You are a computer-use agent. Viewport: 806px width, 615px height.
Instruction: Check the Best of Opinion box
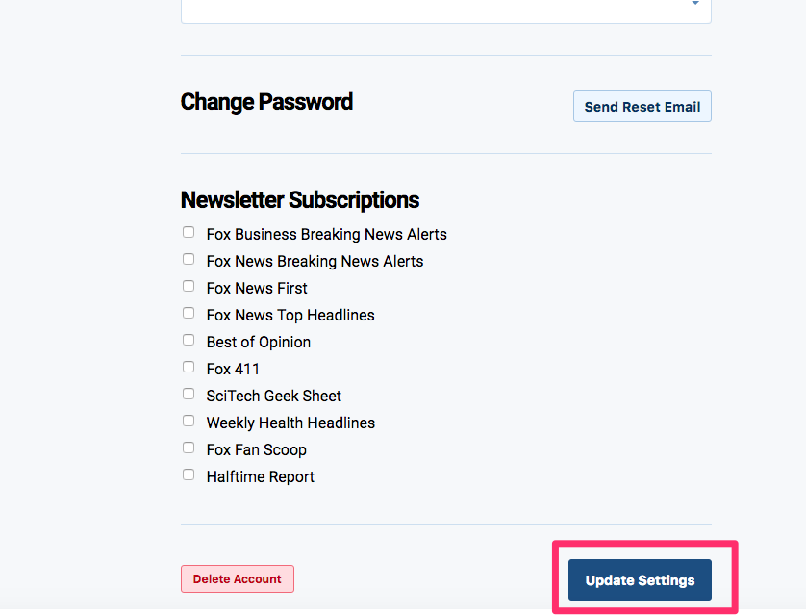pos(189,339)
